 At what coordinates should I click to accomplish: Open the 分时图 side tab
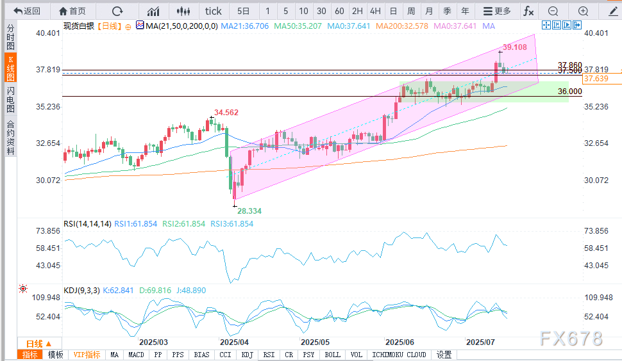10,38
